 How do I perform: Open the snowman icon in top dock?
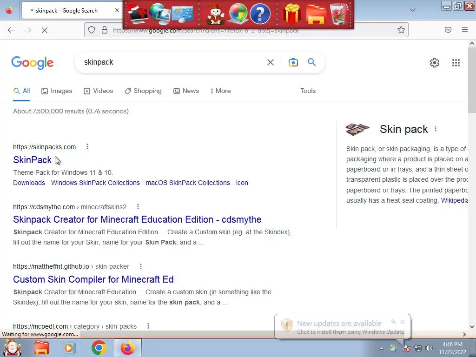click(x=216, y=14)
